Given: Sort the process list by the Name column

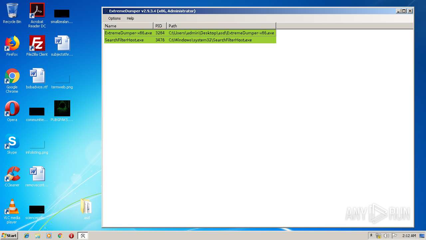Looking at the screenshot, I should click(x=128, y=26).
